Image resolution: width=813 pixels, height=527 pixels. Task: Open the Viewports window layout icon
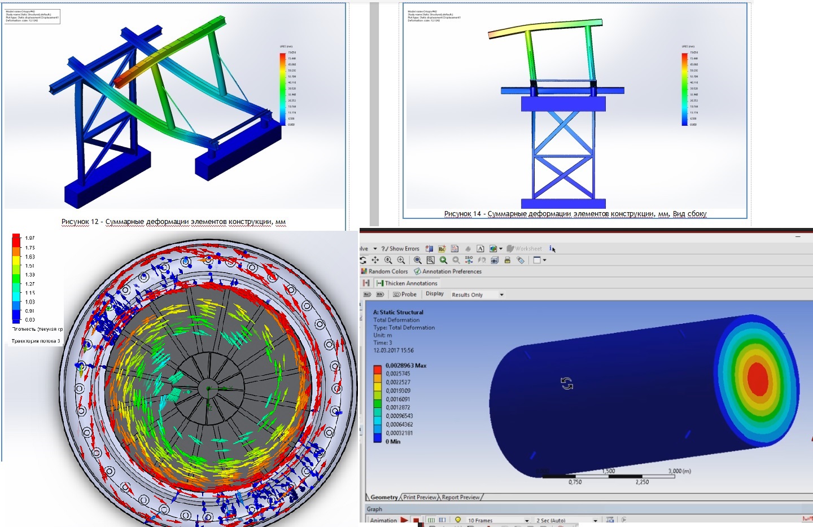(537, 260)
